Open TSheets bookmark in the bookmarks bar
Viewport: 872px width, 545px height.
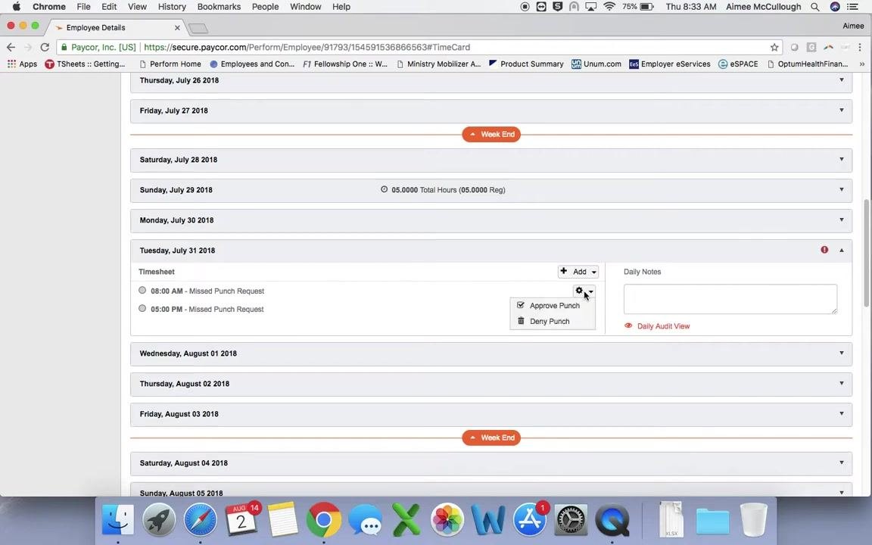(85, 64)
